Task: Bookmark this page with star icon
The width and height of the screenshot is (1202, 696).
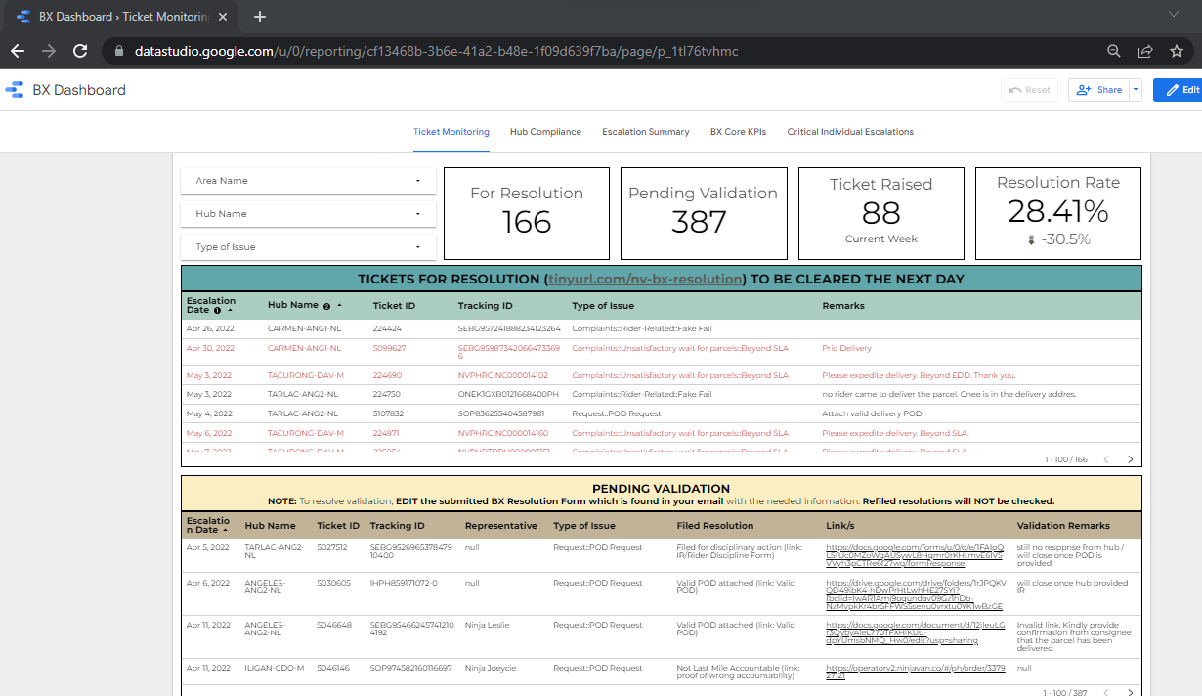Action: (x=1176, y=51)
